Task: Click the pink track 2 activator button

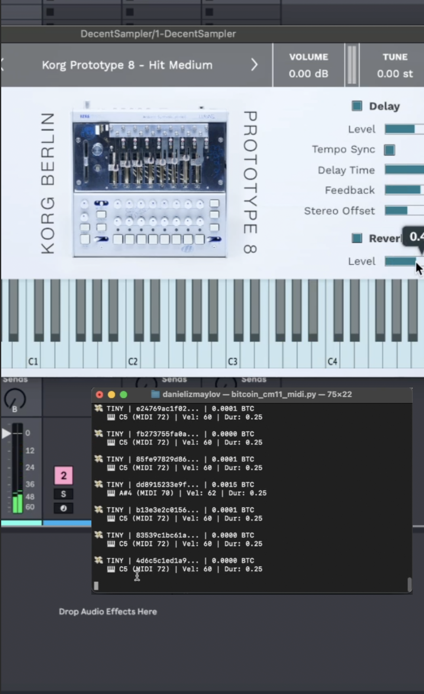Action: pos(63,475)
